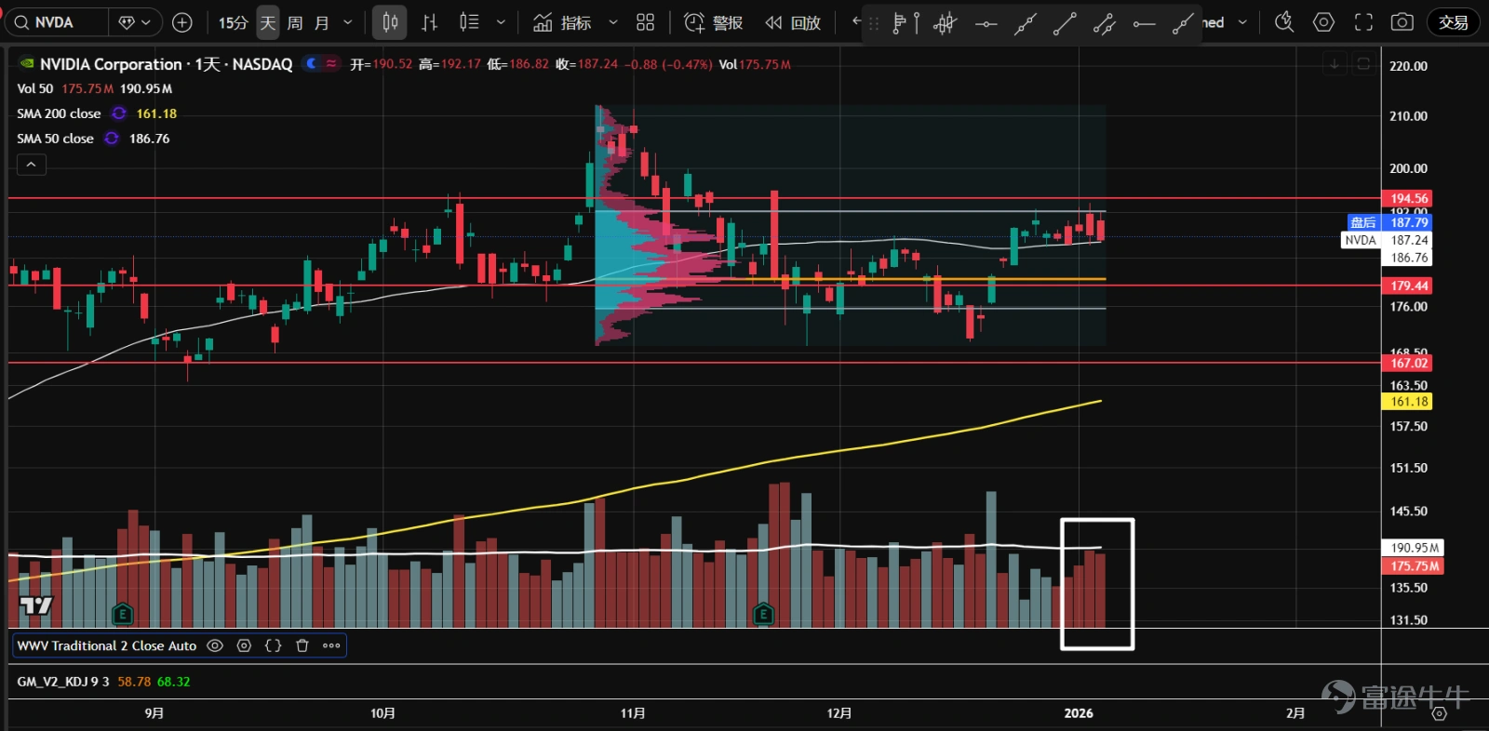Select the candlestick measure tool icon

(x=945, y=23)
